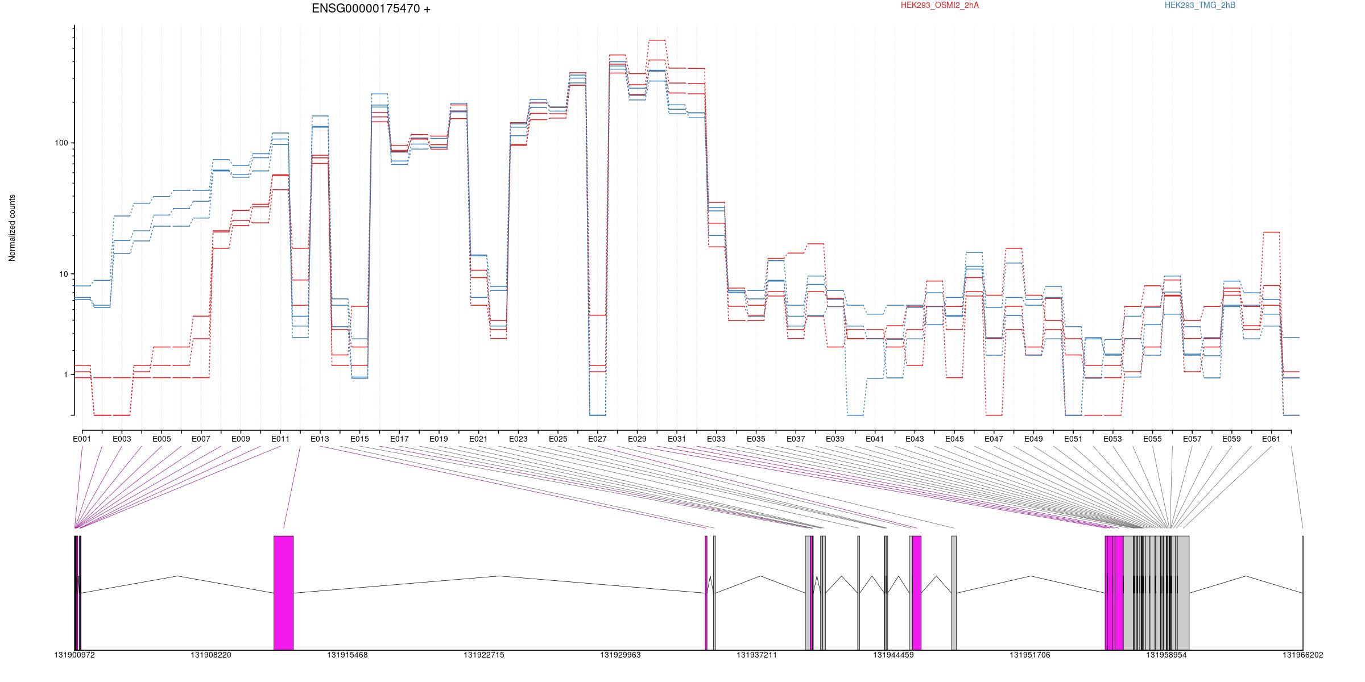Click exon bin label E027

click(x=597, y=439)
